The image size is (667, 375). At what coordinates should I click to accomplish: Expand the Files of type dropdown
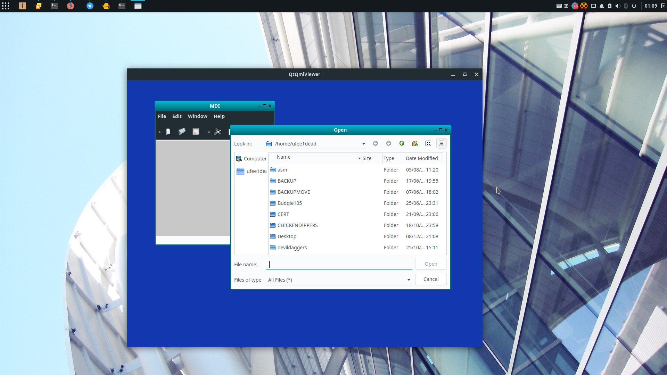(409, 280)
